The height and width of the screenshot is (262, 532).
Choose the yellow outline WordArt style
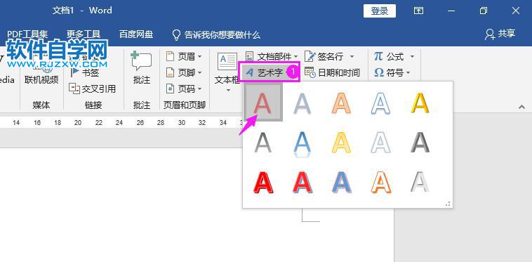tap(341, 143)
